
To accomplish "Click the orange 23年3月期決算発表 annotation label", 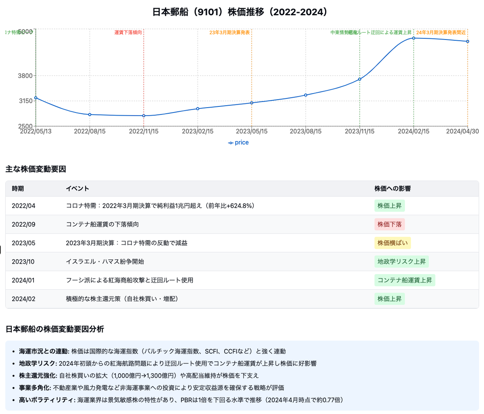I will [x=229, y=32].
